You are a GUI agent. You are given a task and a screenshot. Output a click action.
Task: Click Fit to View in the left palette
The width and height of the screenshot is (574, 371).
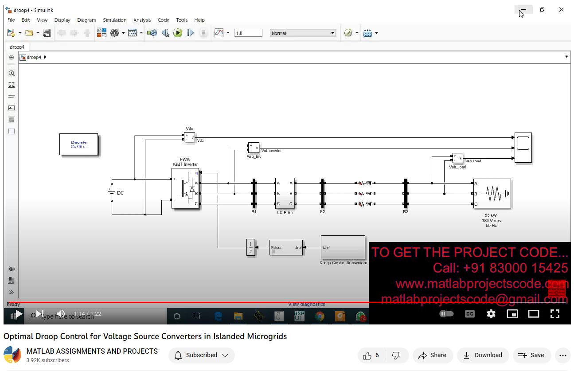[12, 85]
